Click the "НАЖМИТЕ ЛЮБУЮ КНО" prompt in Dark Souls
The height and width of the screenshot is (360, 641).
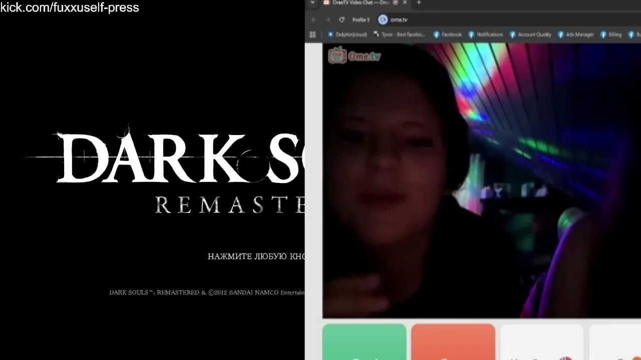[256, 256]
